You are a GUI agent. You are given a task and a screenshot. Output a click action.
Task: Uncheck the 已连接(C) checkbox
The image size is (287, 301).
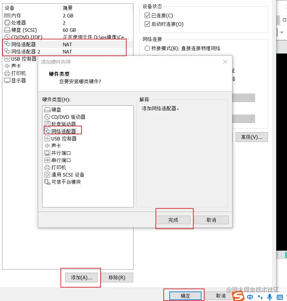[146, 15]
